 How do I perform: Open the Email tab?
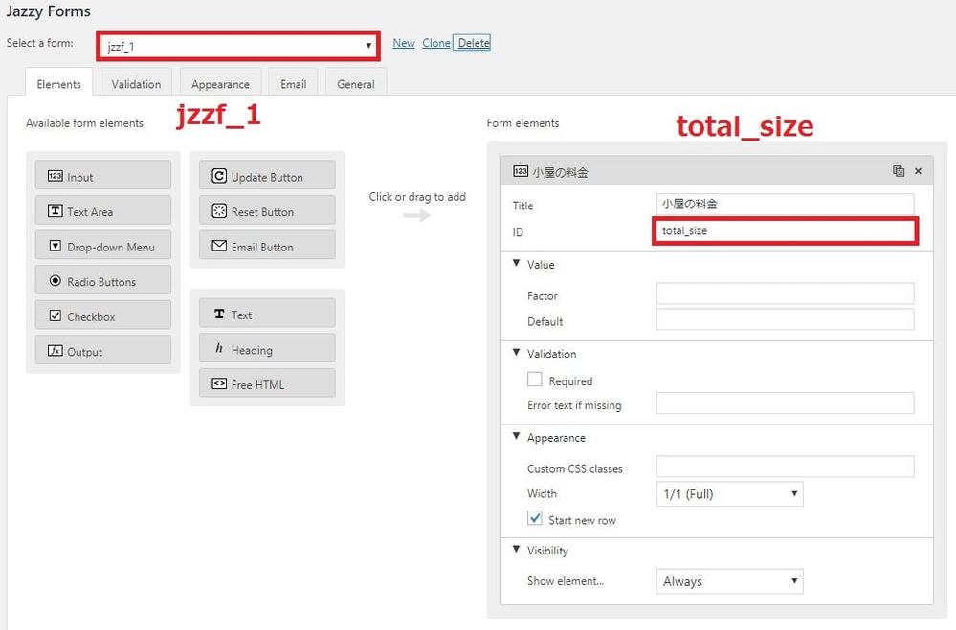click(293, 84)
